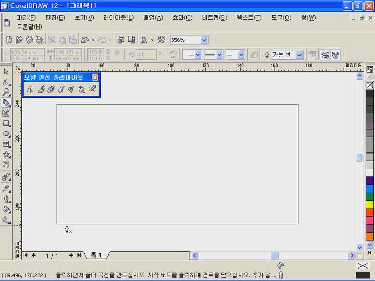
Task: Open the 텍스트(T) menu
Action: click(x=249, y=18)
